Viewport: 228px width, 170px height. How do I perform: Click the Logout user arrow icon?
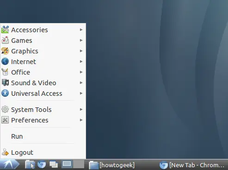tap(5, 152)
